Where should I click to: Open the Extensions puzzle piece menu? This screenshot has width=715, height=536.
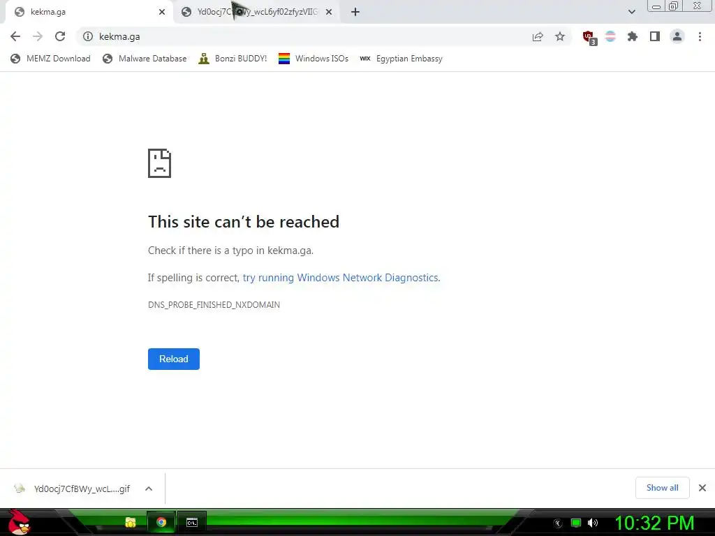[x=633, y=36]
